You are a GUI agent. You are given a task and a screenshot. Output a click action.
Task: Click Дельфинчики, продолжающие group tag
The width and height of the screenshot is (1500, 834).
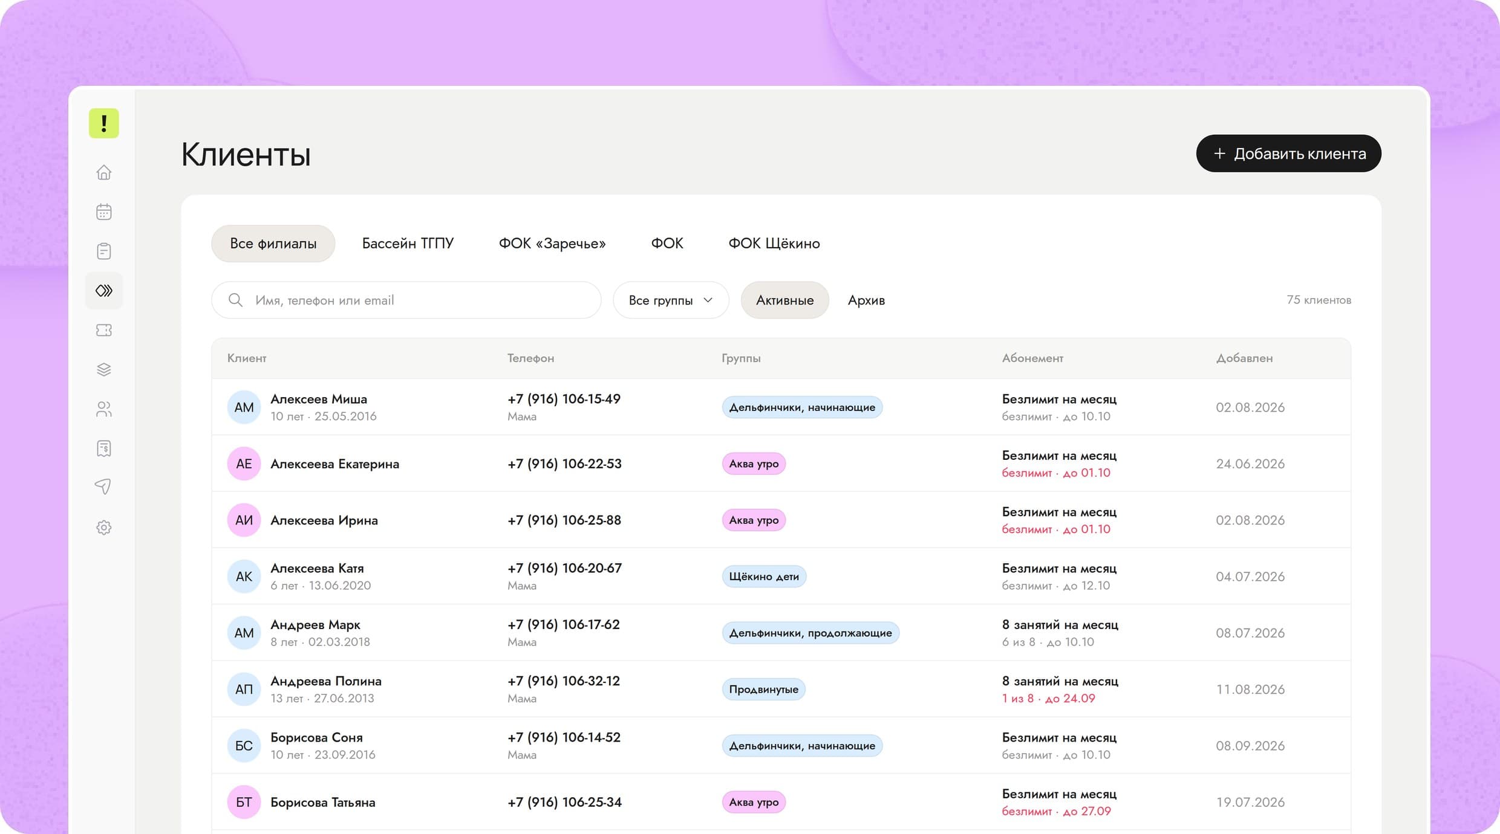810,633
